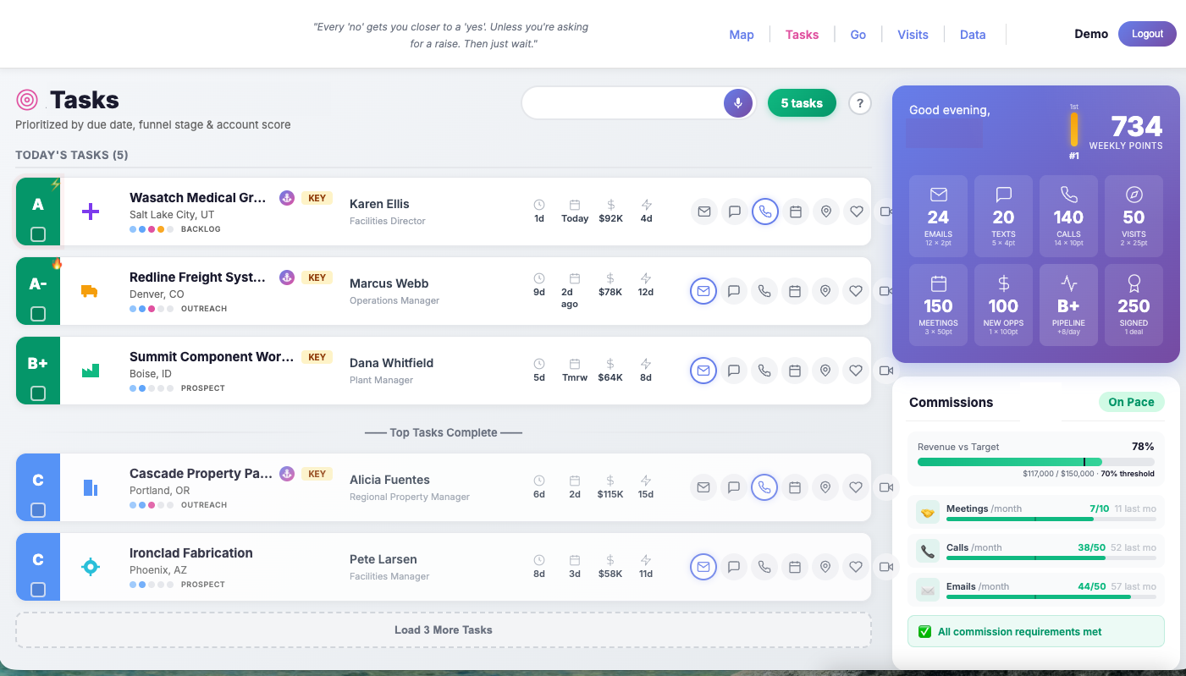Image resolution: width=1186 pixels, height=676 pixels.
Task: Click the Logout button
Action: [1147, 34]
